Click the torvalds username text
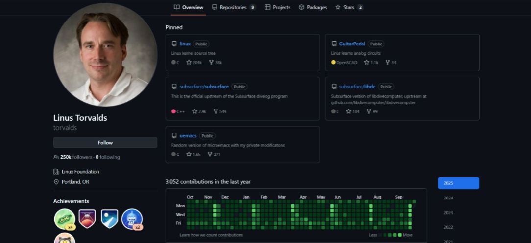 [65, 128]
